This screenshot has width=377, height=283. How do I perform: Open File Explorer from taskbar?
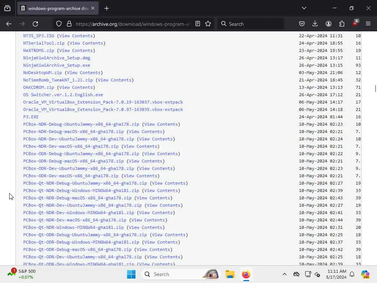(230, 274)
